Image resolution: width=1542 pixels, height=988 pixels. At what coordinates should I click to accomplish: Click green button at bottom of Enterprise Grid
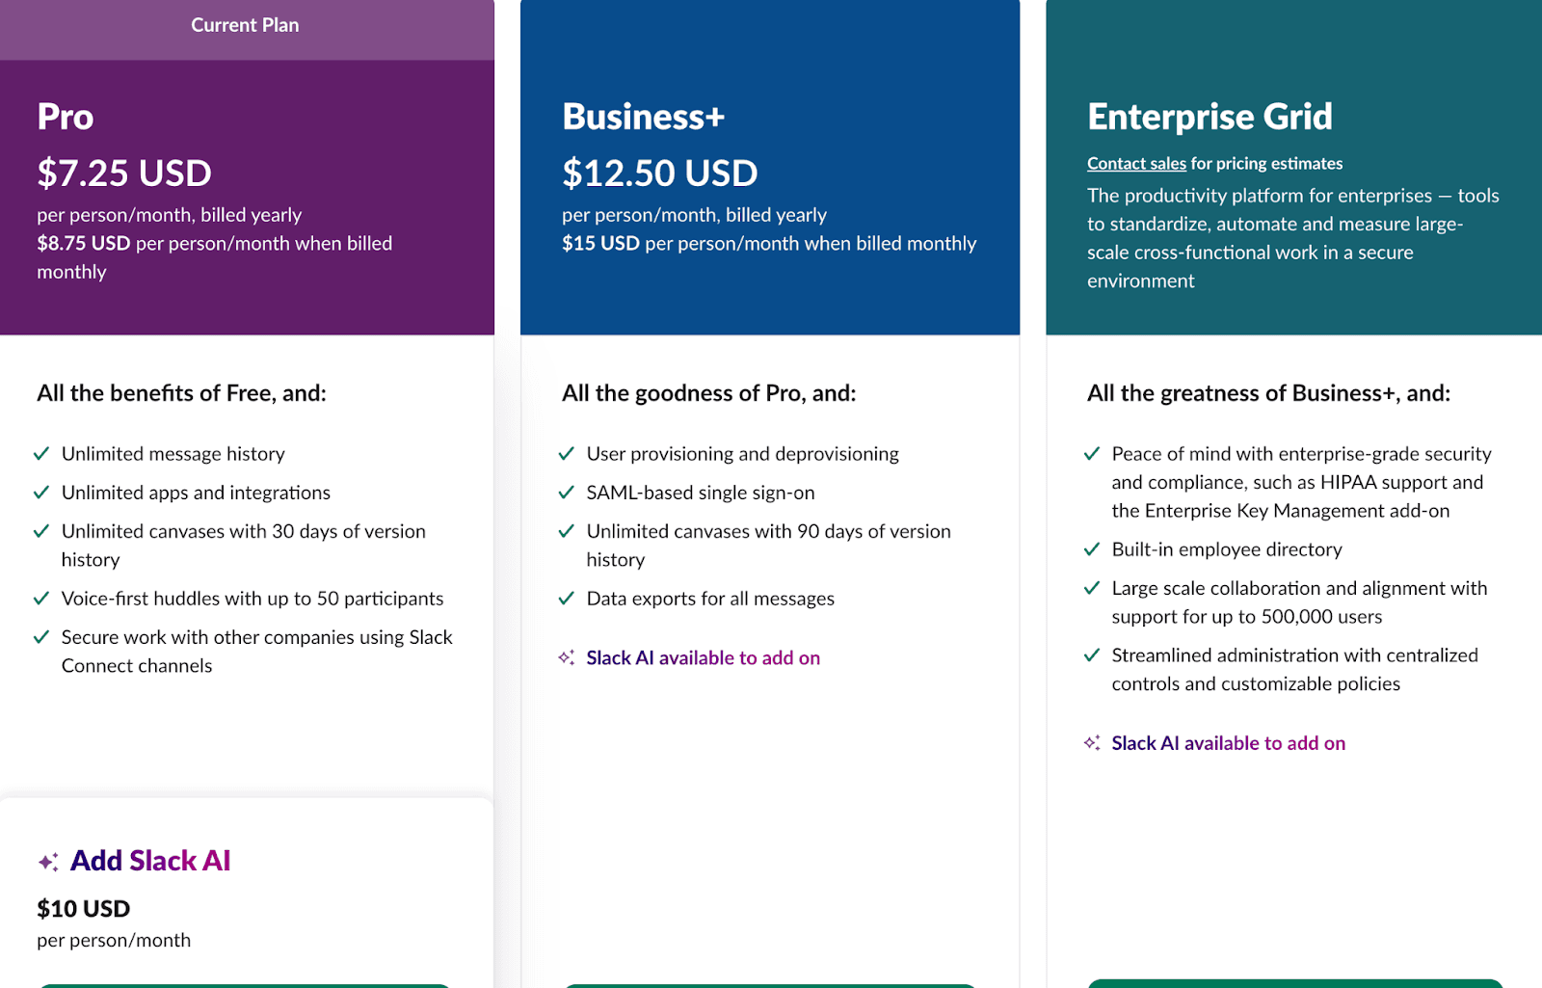coord(1295,983)
